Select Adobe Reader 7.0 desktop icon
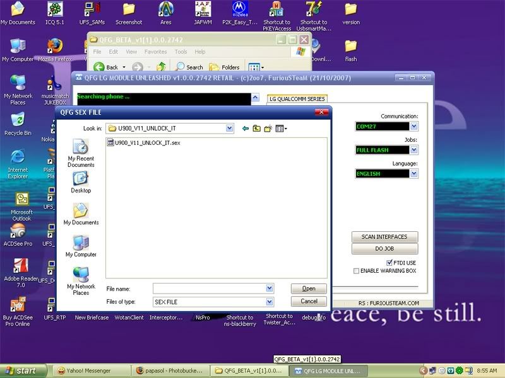The width and height of the screenshot is (505, 378). (x=21, y=273)
